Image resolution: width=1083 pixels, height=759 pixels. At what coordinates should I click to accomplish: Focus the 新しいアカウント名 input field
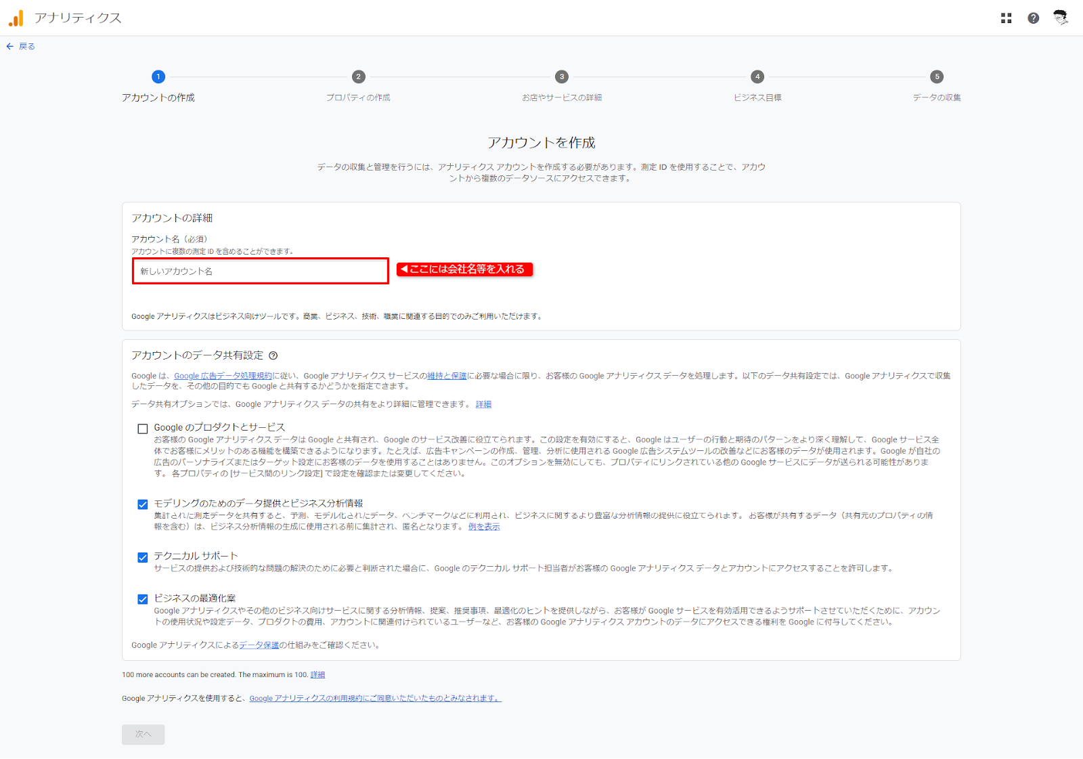point(261,271)
